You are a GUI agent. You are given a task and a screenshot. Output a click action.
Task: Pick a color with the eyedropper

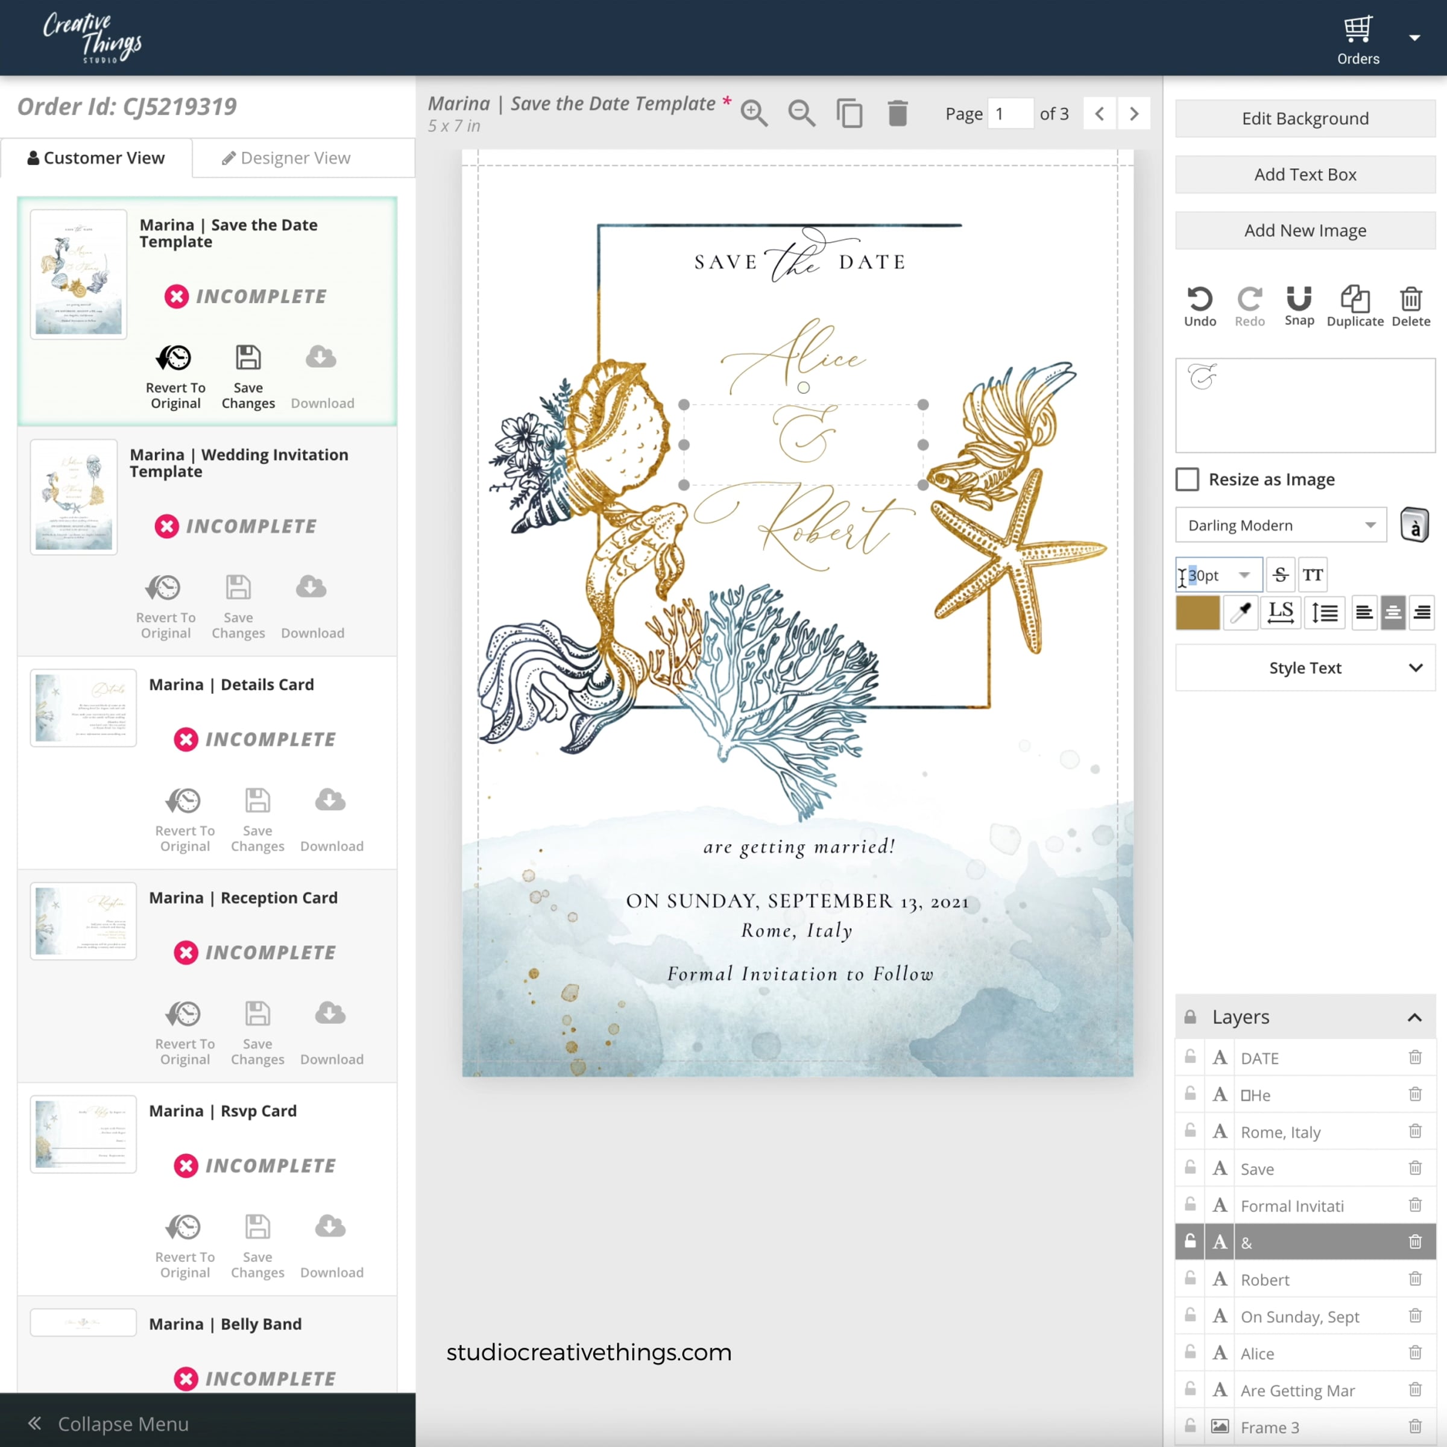point(1240,613)
